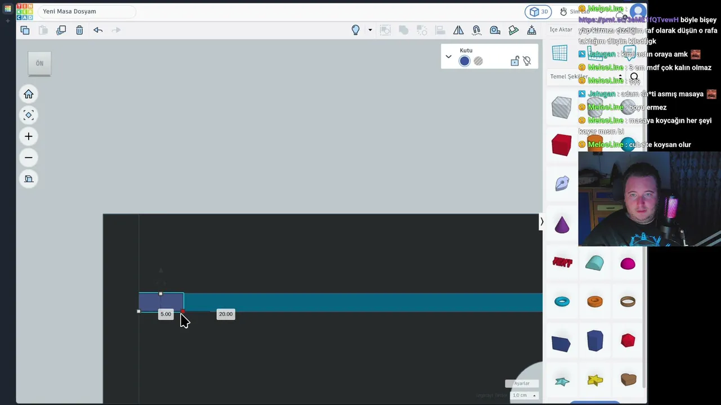
Task: Open the Temel Şekiller category dropdown
Action: (x=586, y=76)
